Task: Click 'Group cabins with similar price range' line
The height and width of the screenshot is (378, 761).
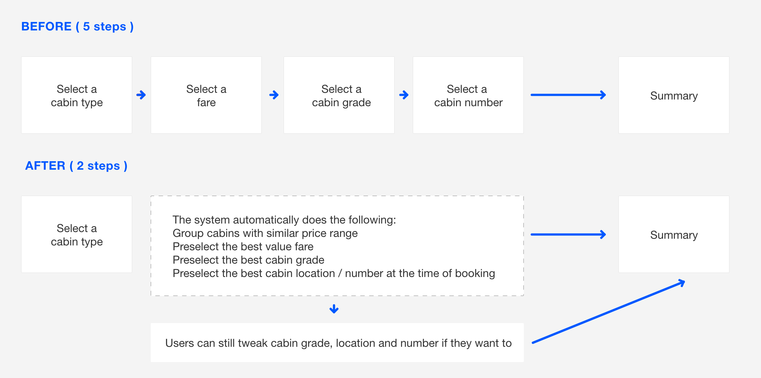Action: [x=265, y=233]
